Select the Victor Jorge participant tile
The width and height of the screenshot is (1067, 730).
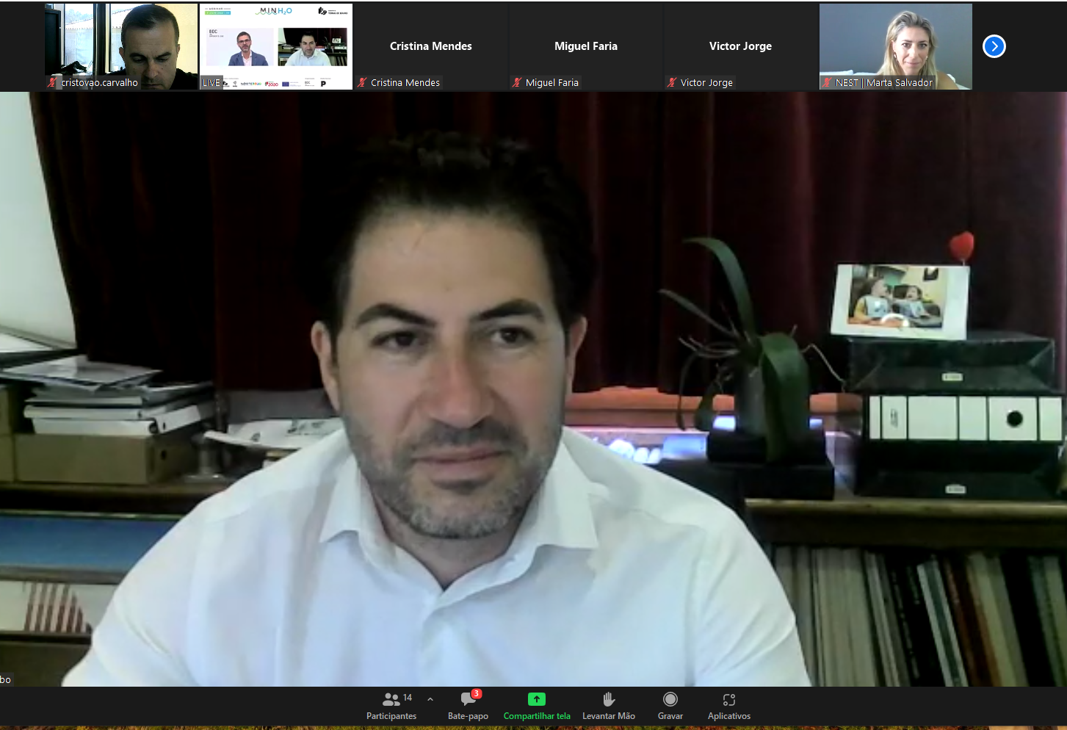click(740, 46)
